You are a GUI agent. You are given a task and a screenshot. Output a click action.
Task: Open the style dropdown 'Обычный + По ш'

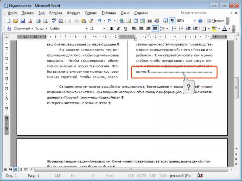(x=46, y=29)
